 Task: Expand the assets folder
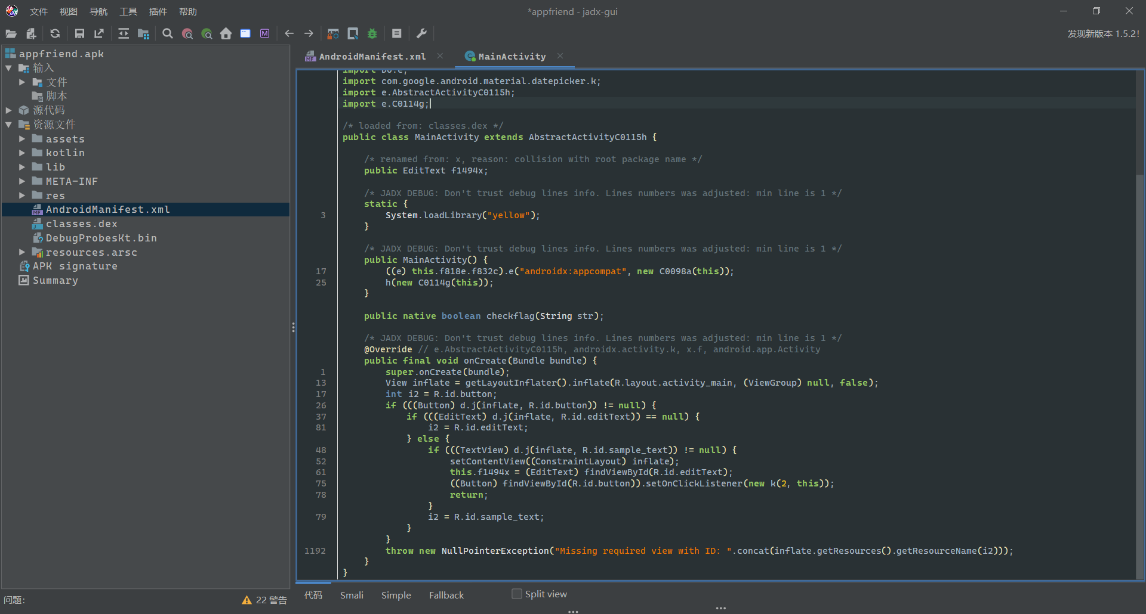tap(22, 139)
